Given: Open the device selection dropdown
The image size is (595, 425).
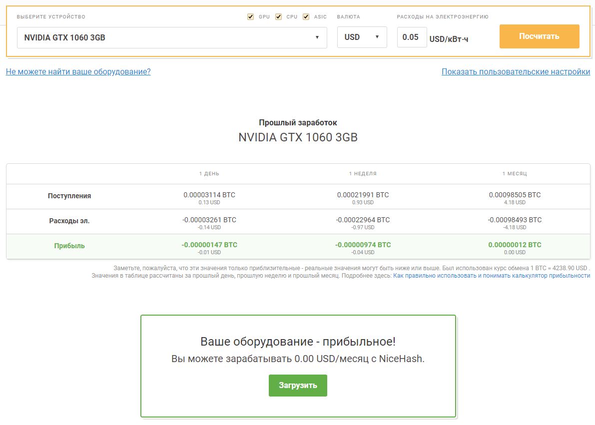Looking at the screenshot, I should [172, 37].
